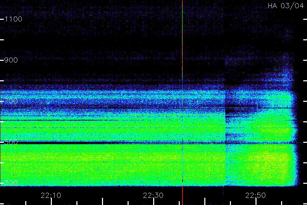The width and height of the screenshot is (307, 205).
Task: Click the 22:50 time axis label
Action: (x=255, y=195)
